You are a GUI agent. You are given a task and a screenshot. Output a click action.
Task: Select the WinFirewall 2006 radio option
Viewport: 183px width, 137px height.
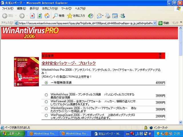point(46,102)
